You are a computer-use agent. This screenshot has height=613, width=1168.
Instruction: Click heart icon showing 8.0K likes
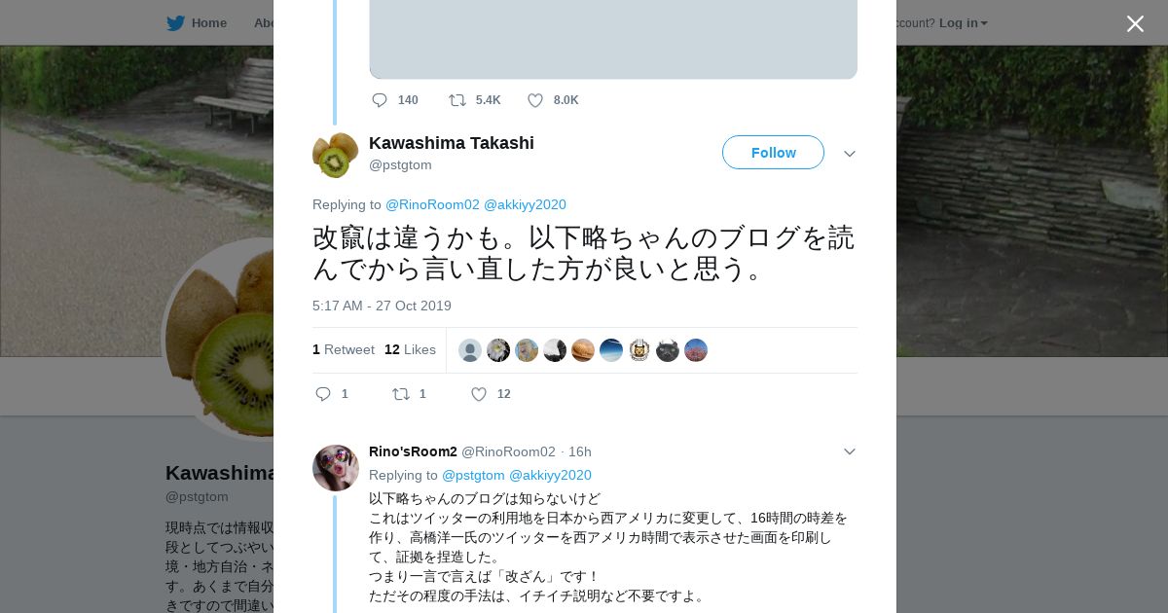point(535,100)
